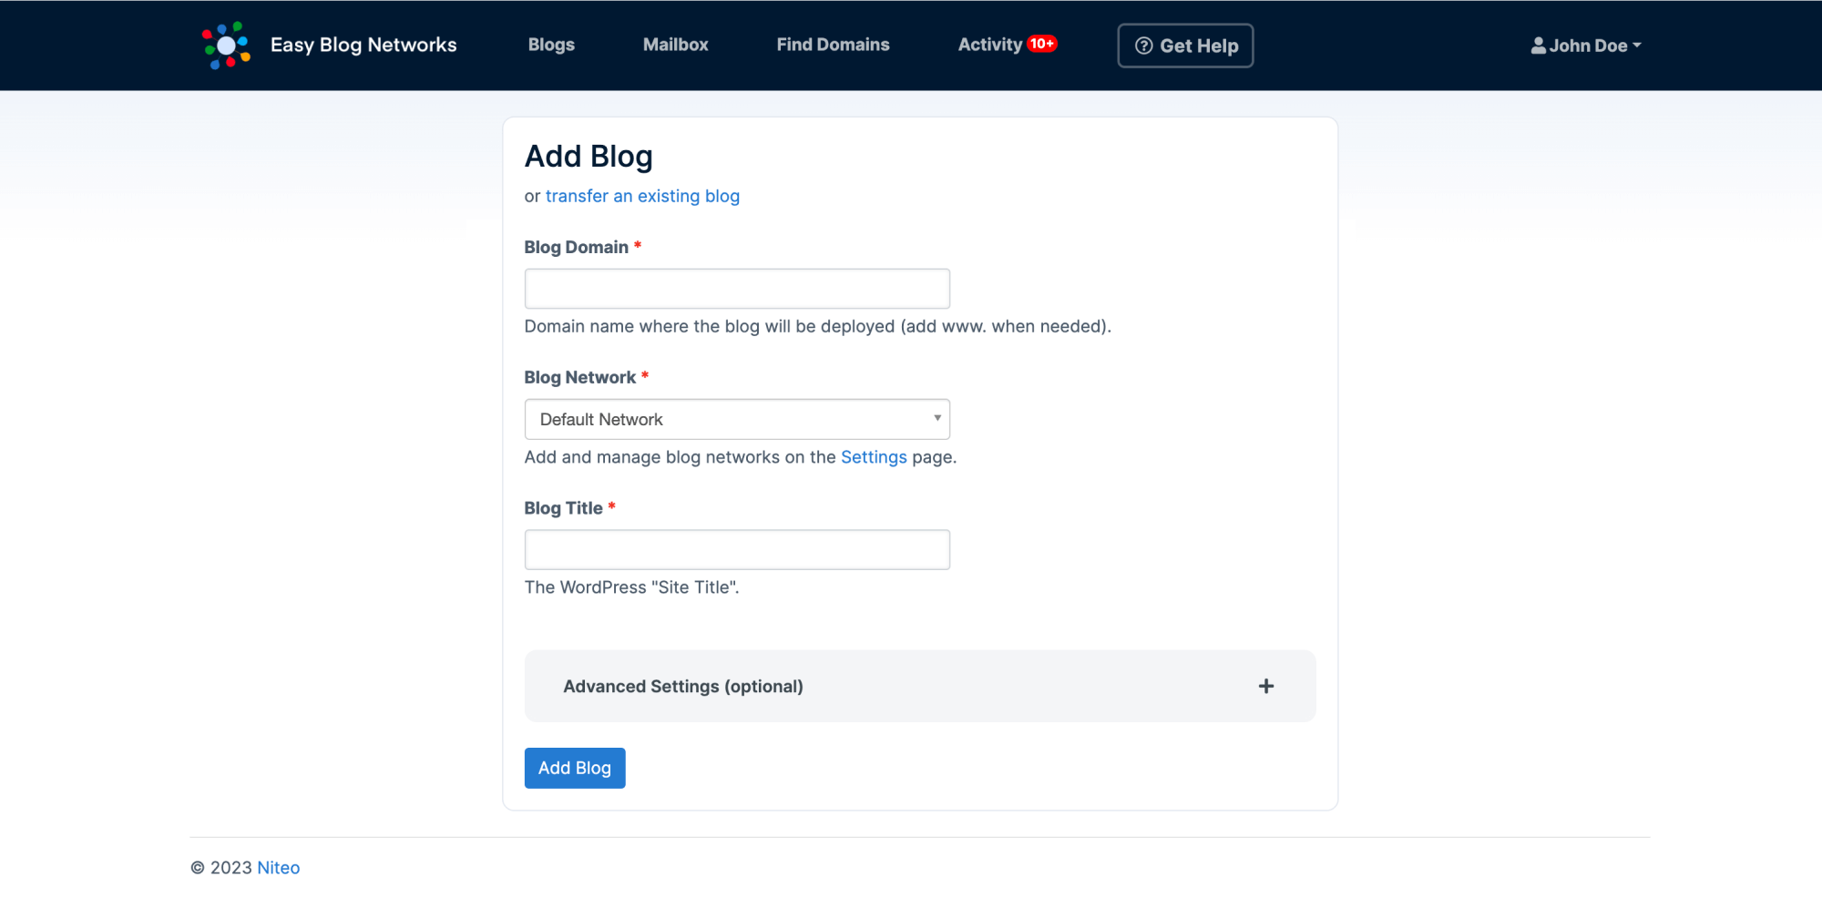The height and width of the screenshot is (898, 1822).
Task: Click the user avatar icon beside John Doe
Action: (x=1538, y=46)
